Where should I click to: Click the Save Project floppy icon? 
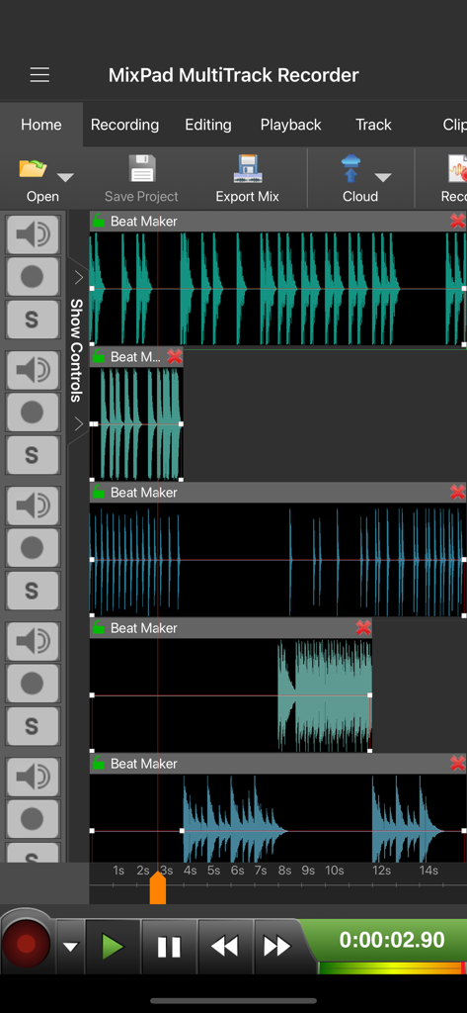[142, 168]
